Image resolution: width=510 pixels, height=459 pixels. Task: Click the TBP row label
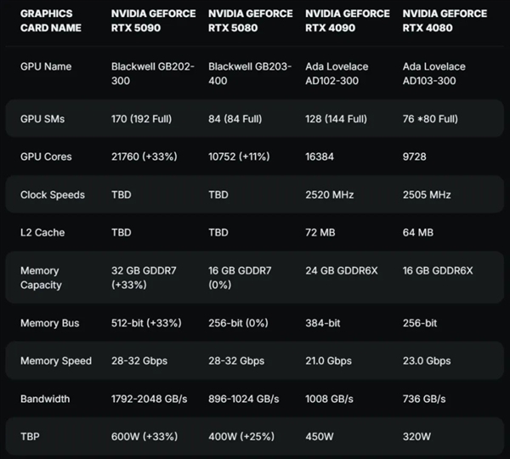pos(30,436)
